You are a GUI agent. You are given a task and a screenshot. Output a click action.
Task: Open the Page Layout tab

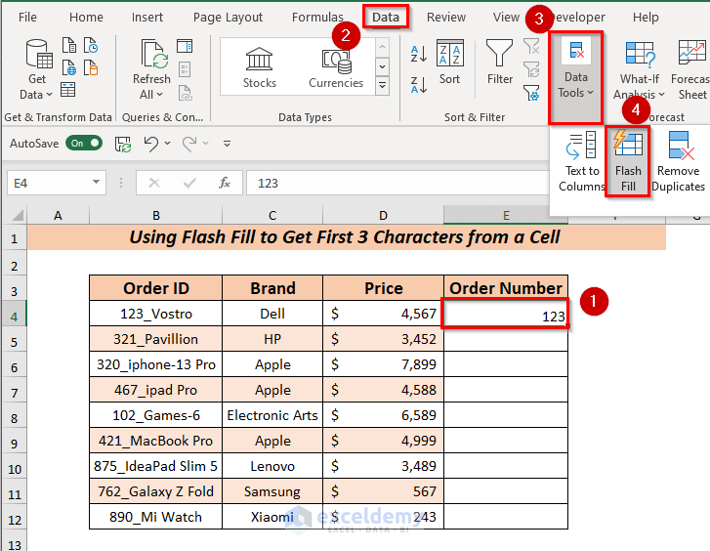[228, 18]
